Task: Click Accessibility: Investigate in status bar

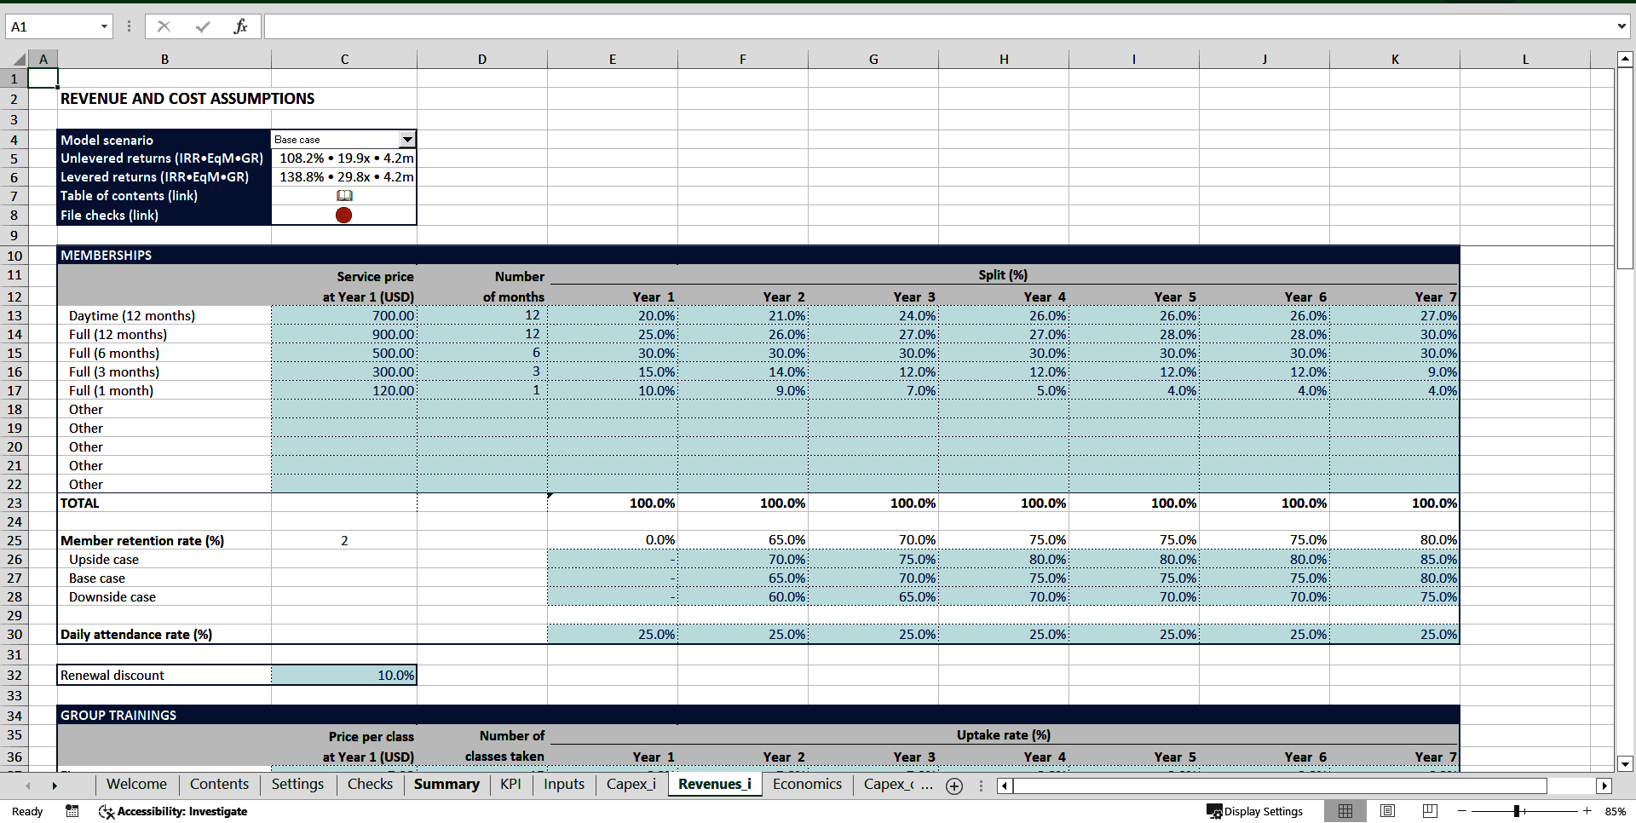Action: click(x=173, y=812)
